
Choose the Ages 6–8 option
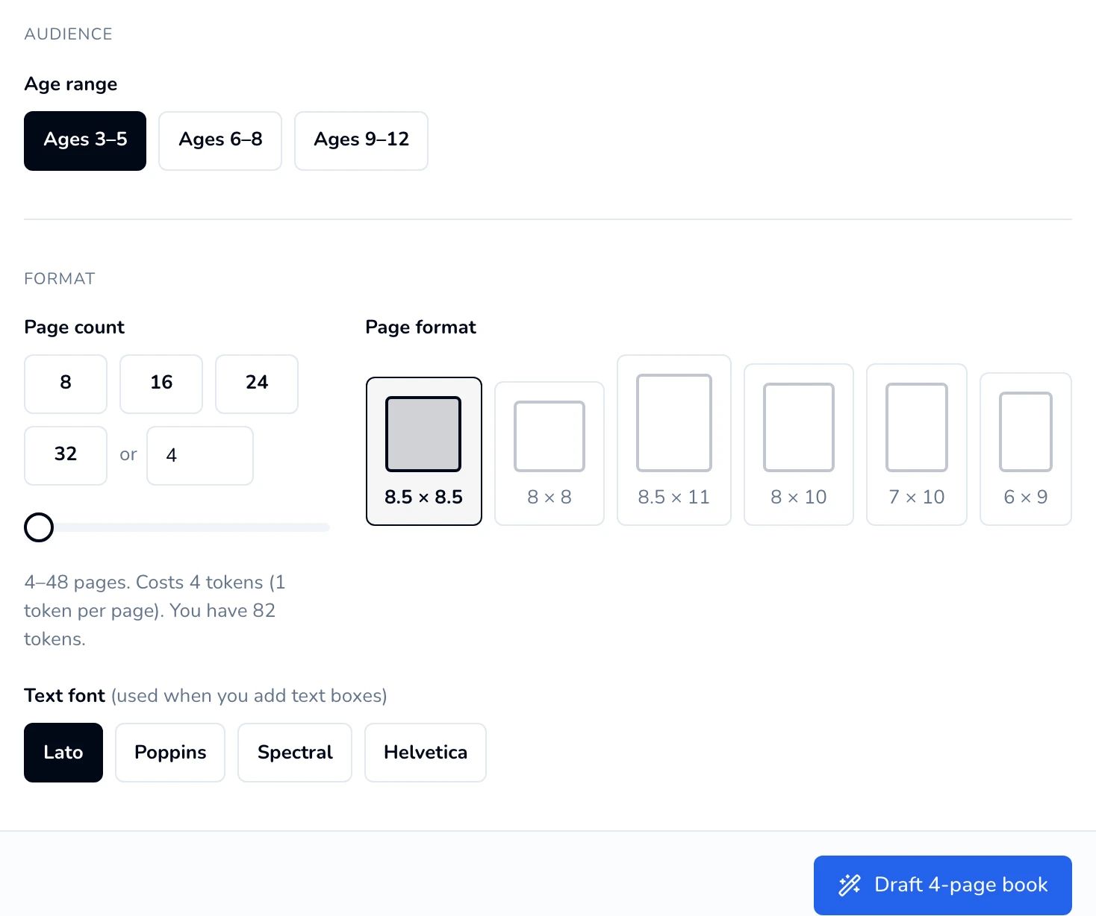pyautogui.click(x=220, y=141)
